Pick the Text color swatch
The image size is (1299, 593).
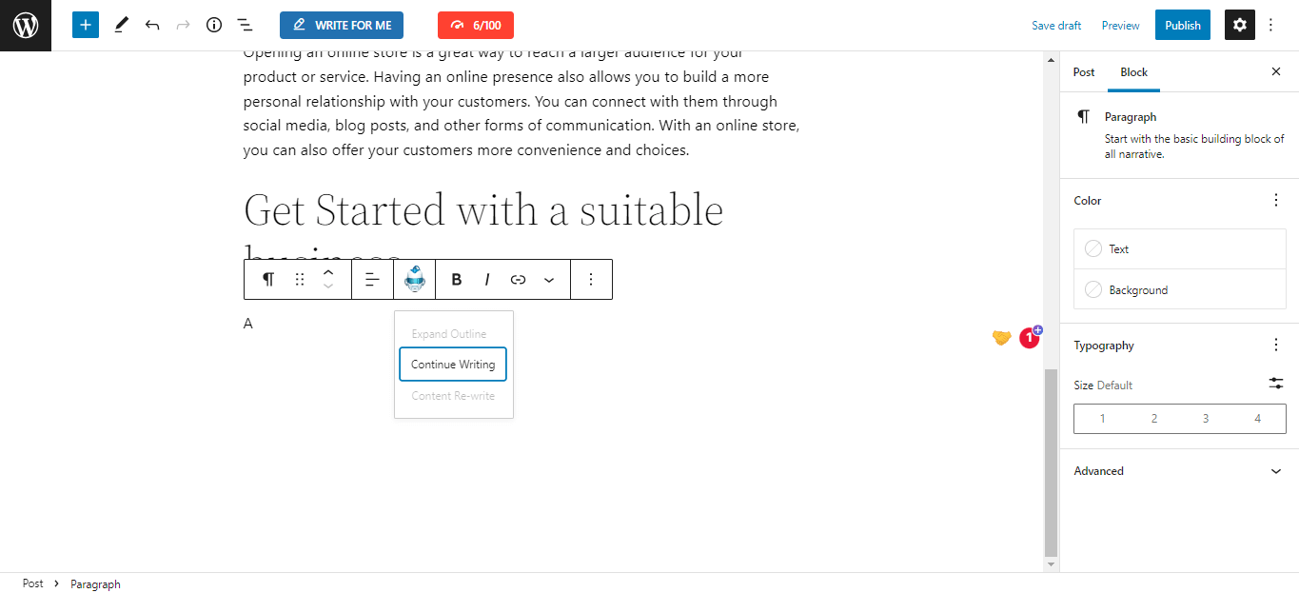(x=1180, y=249)
